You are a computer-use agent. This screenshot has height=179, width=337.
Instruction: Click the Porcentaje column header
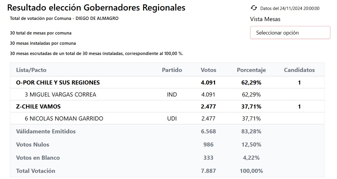click(x=251, y=70)
